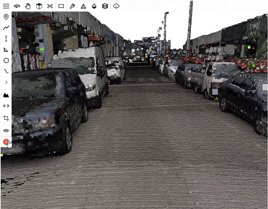268x209 pixels.
Task: Select the height measurement tool
Action: [6, 39]
